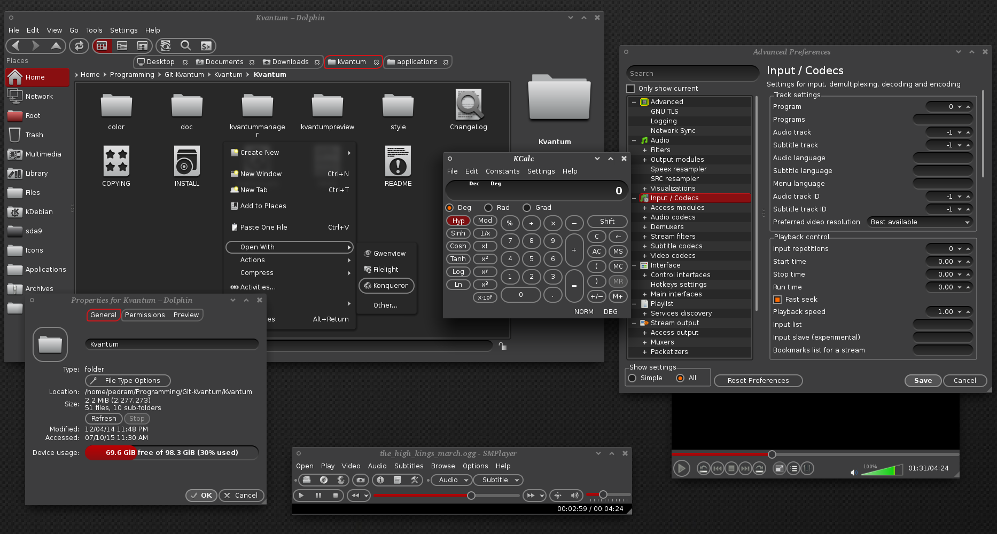This screenshot has height=534, width=997.
Task: Open KCalc Constants menu
Action: (x=502, y=171)
